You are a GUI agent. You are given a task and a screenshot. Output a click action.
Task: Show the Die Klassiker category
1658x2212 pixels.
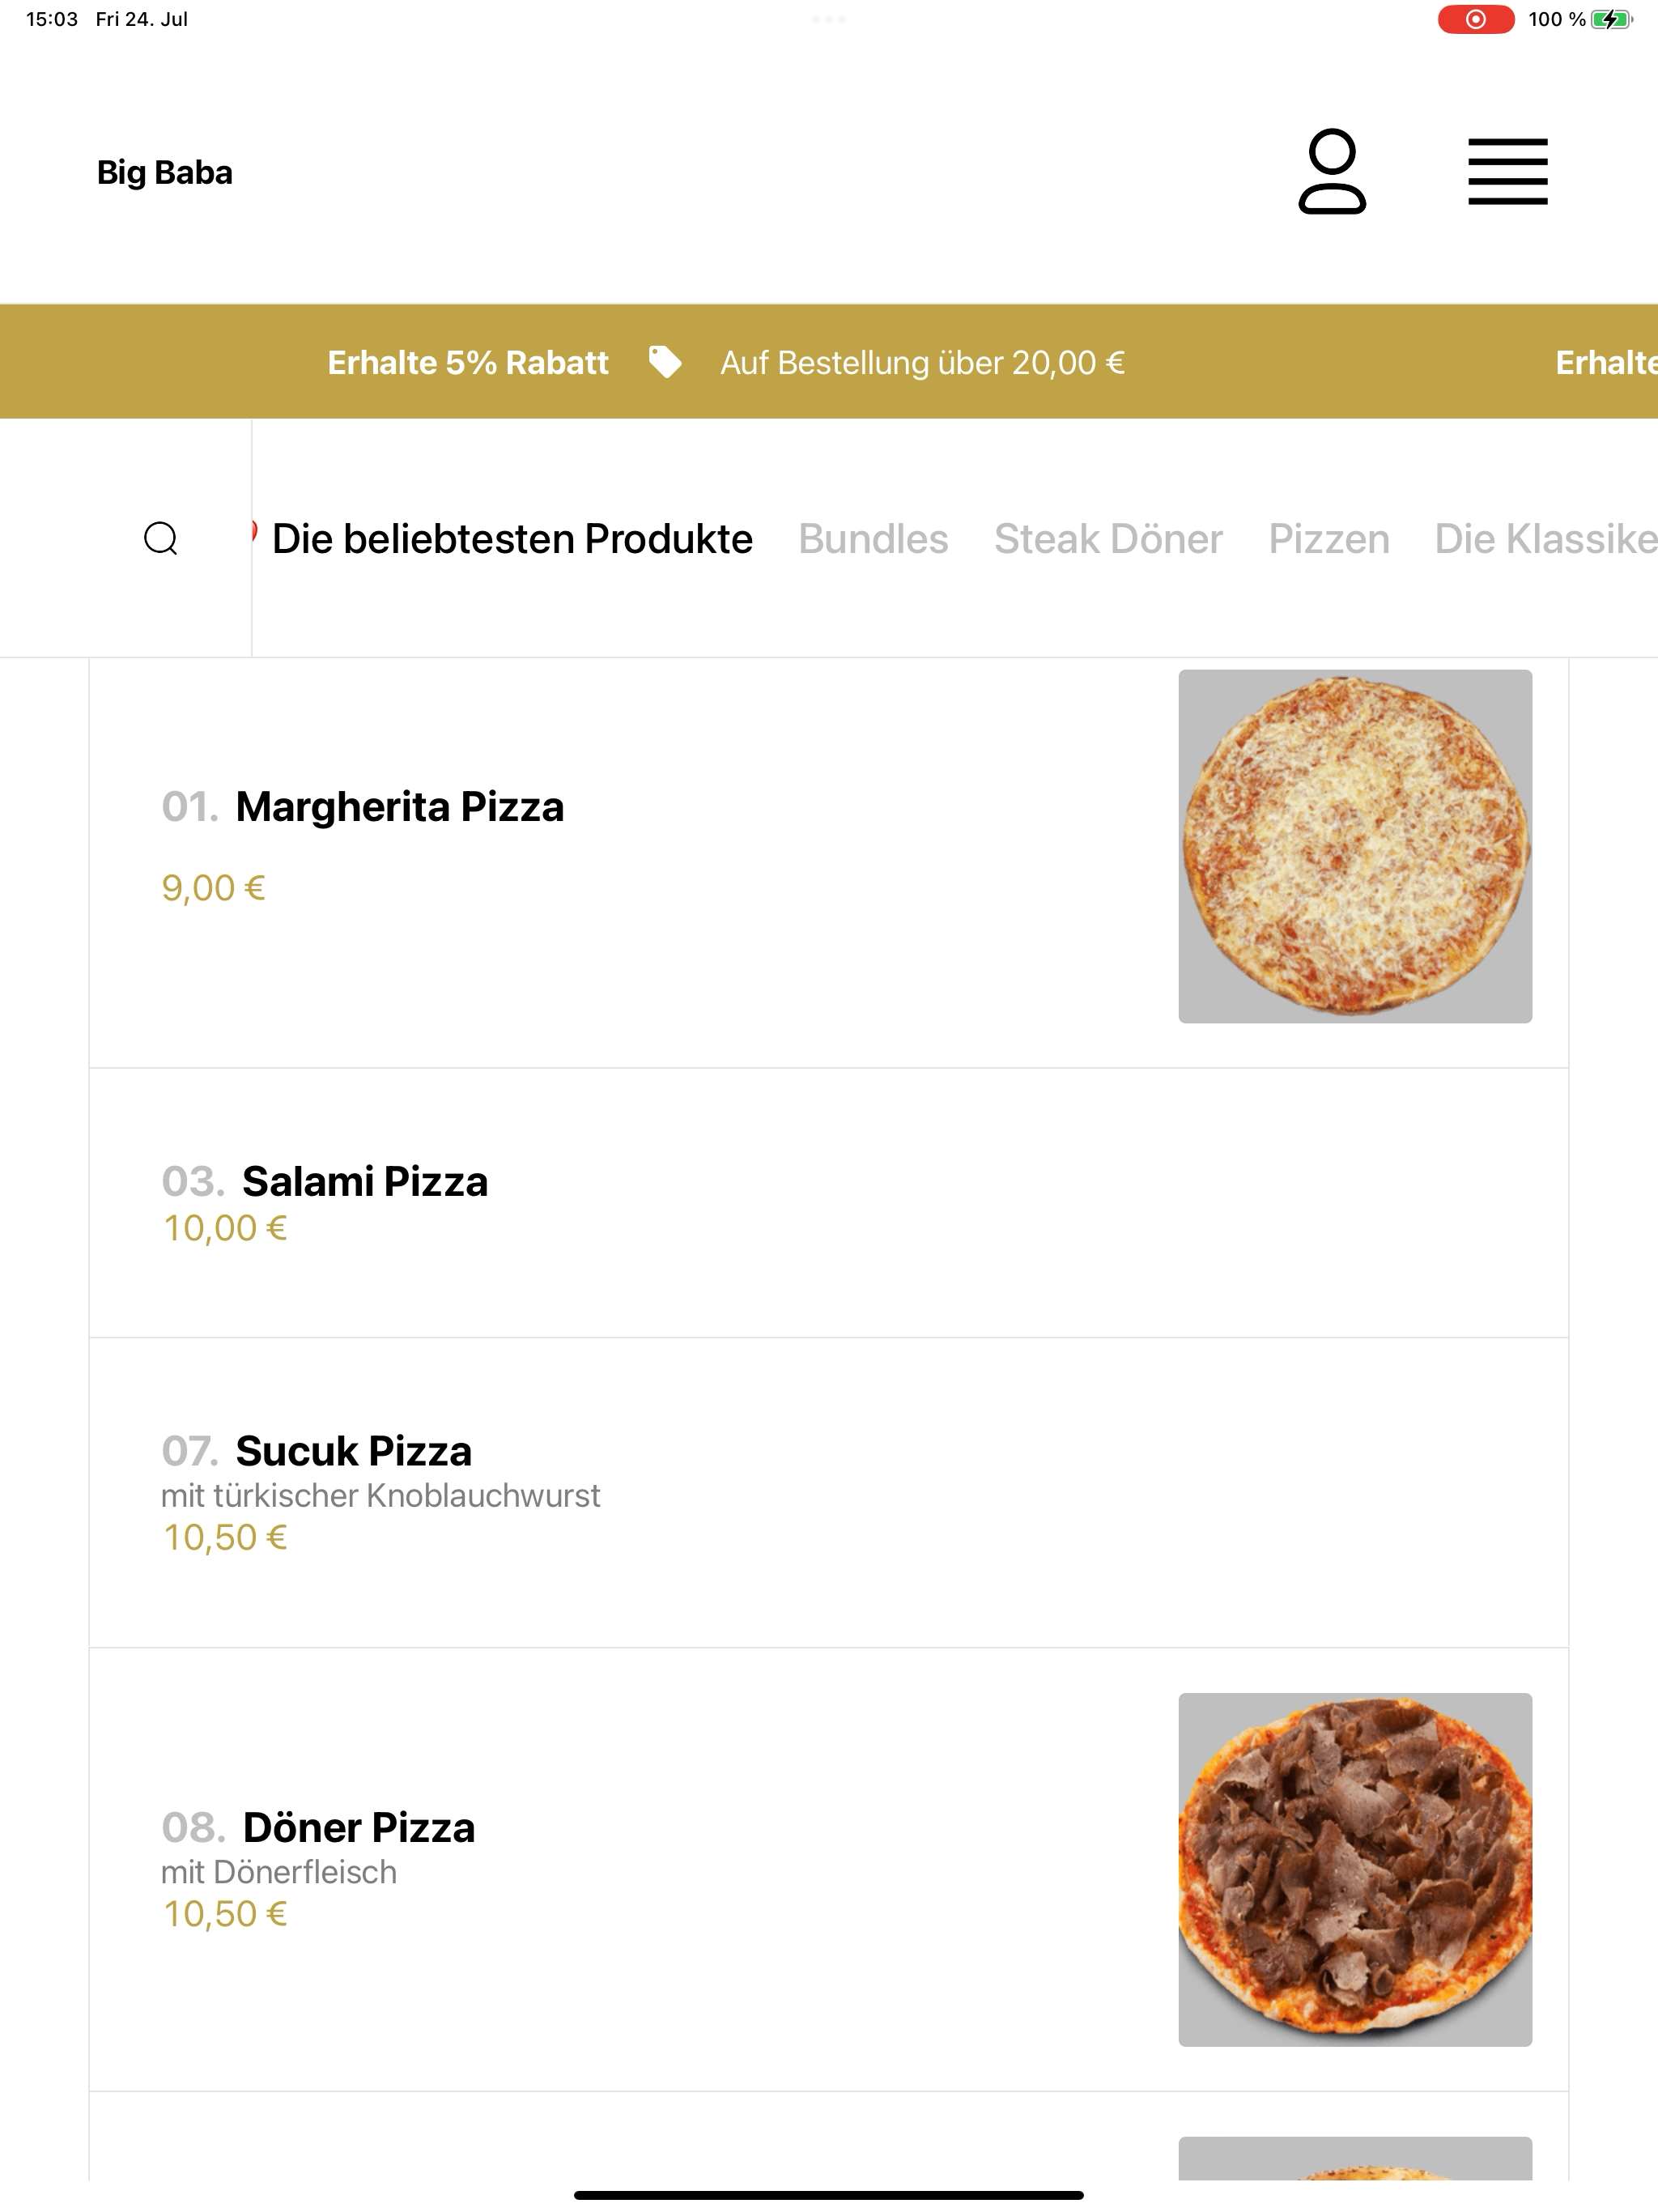click(x=1546, y=539)
